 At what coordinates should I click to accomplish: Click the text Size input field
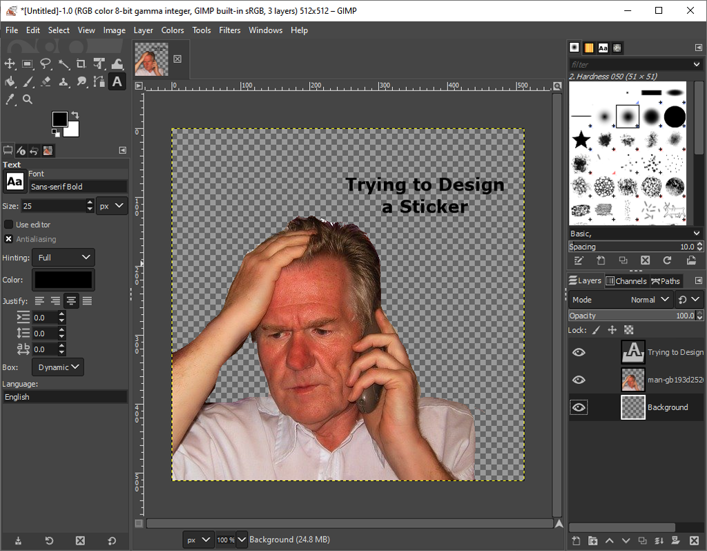point(52,206)
